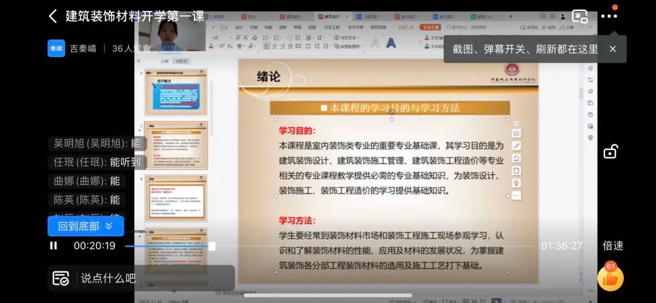
Task: Tap the picture-in-picture icon at top right
Action: (580, 16)
